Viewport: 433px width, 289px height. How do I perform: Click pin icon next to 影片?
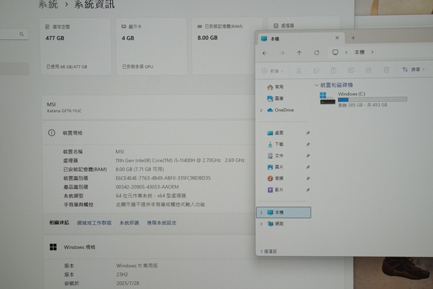308,190
